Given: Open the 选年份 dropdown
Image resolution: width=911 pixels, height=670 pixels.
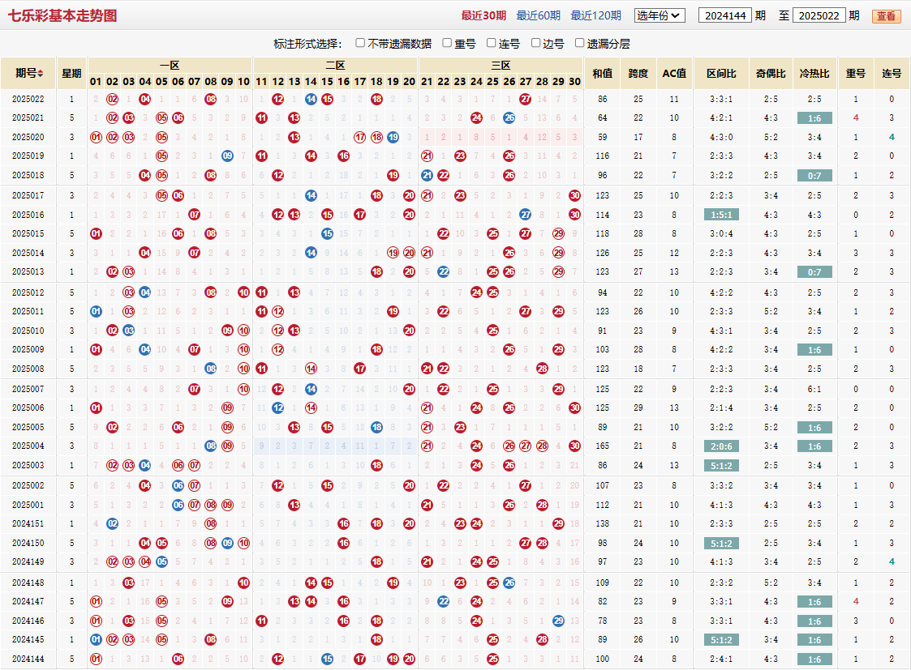Looking at the screenshot, I should 660,15.
